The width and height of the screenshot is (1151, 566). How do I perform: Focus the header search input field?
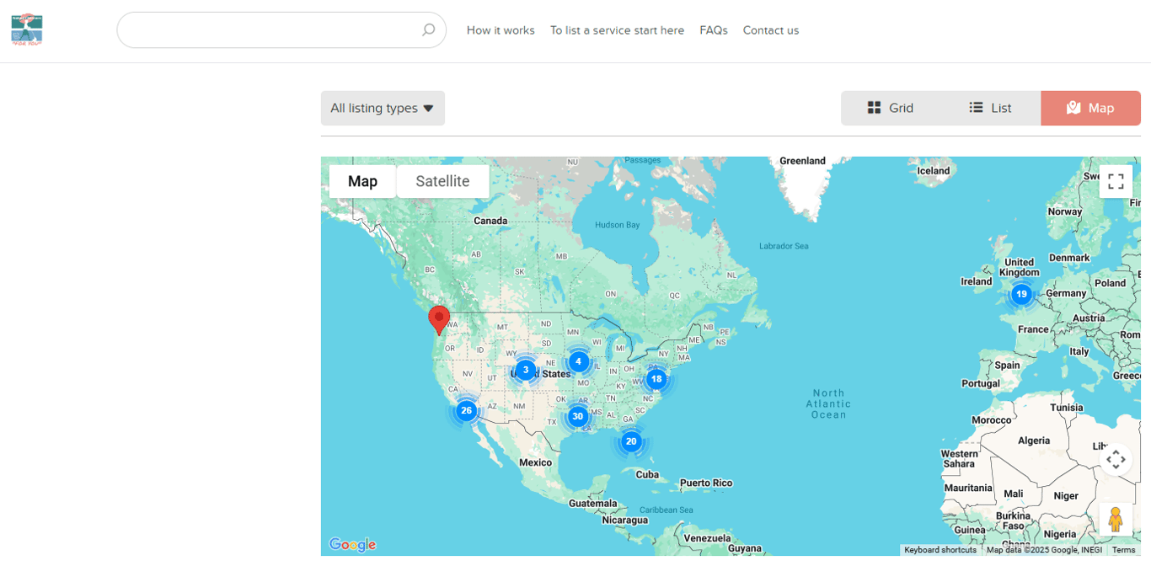pyautogui.click(x=281, y=30)
